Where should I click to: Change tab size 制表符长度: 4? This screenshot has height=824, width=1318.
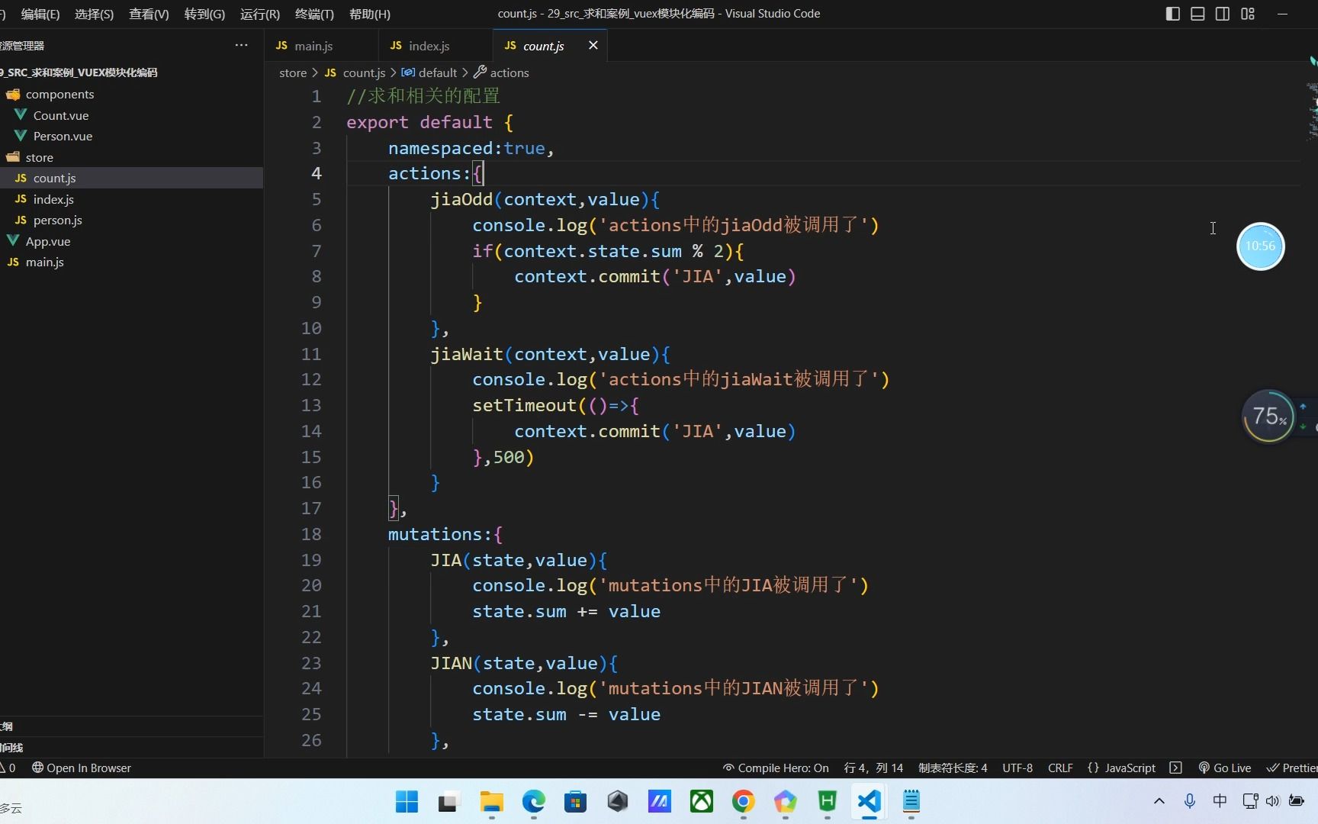[953, 768]
